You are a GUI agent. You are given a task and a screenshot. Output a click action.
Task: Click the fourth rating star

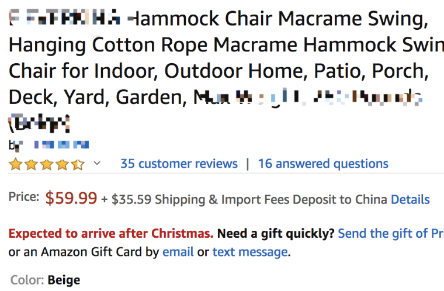tap(63, 164)
